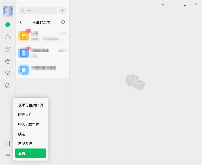Click the plus button beside search

click(63, 11)
